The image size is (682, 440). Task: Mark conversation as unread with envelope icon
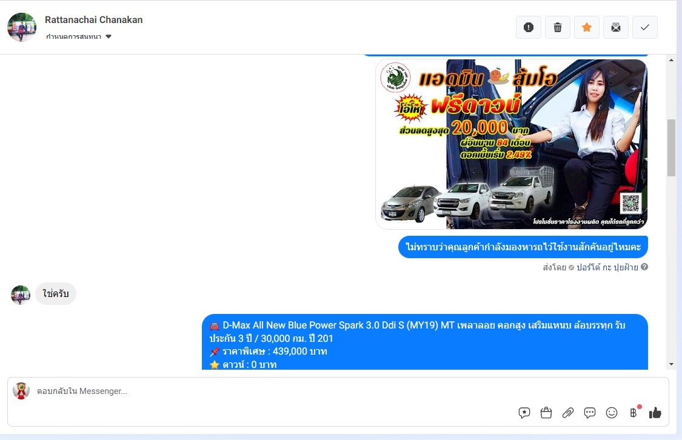616,27
